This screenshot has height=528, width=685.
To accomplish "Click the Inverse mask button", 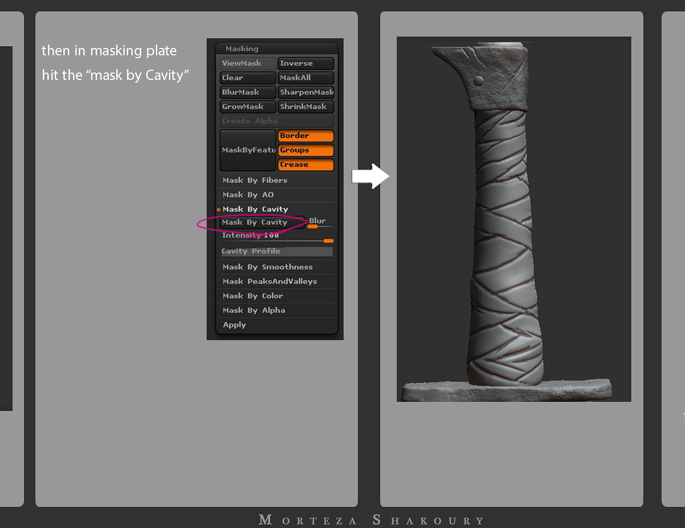I will click(306, 63).
